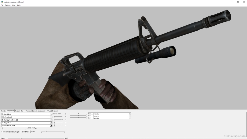The image size is (247, 139).
Task: Open the File menu
Action: pos(2,5)
